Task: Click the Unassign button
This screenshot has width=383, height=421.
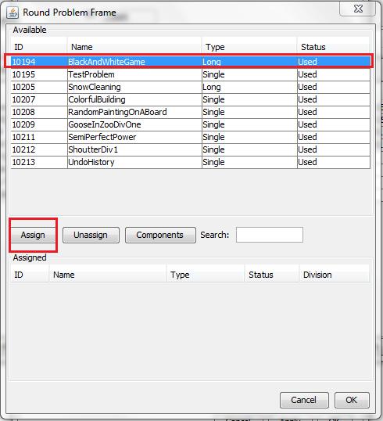Action: [x=91, y=235]
